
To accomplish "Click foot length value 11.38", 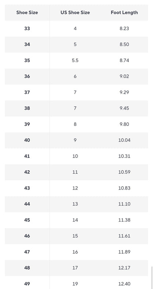I will coord(124,220).
